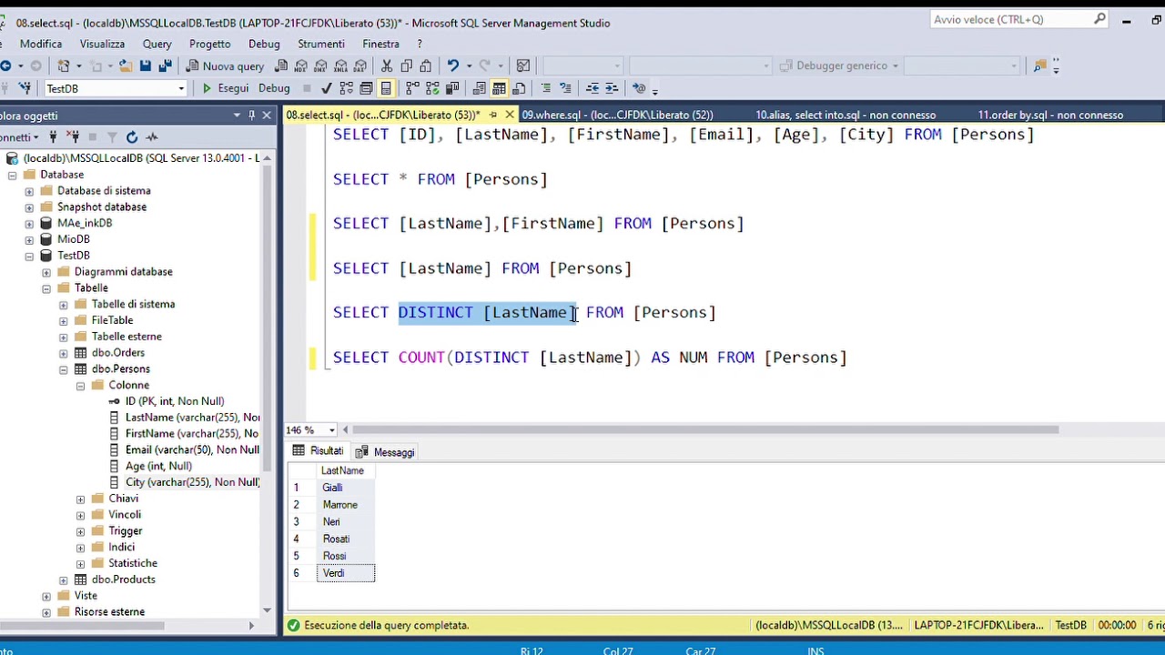This screenshot has height=655, width=1165.
Task: Click the MDX query icon
Action: [x=300, y=65]
